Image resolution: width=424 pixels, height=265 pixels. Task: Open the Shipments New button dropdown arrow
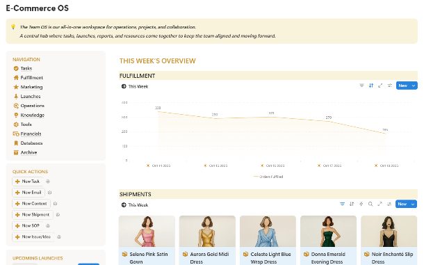413,204
